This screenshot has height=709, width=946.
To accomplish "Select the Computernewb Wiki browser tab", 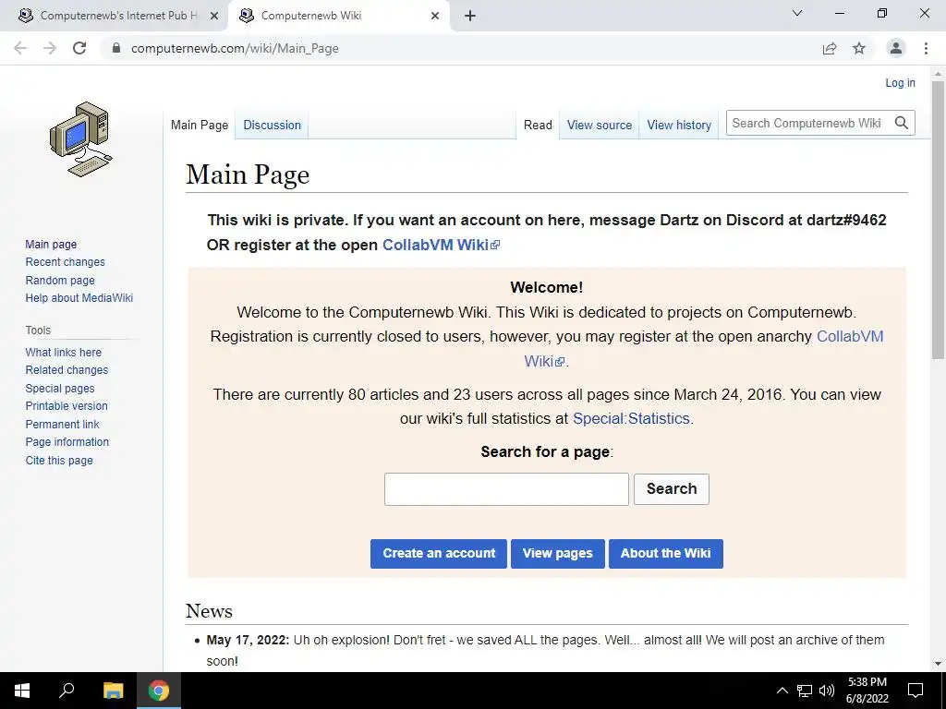I will [x=338, y=16].
